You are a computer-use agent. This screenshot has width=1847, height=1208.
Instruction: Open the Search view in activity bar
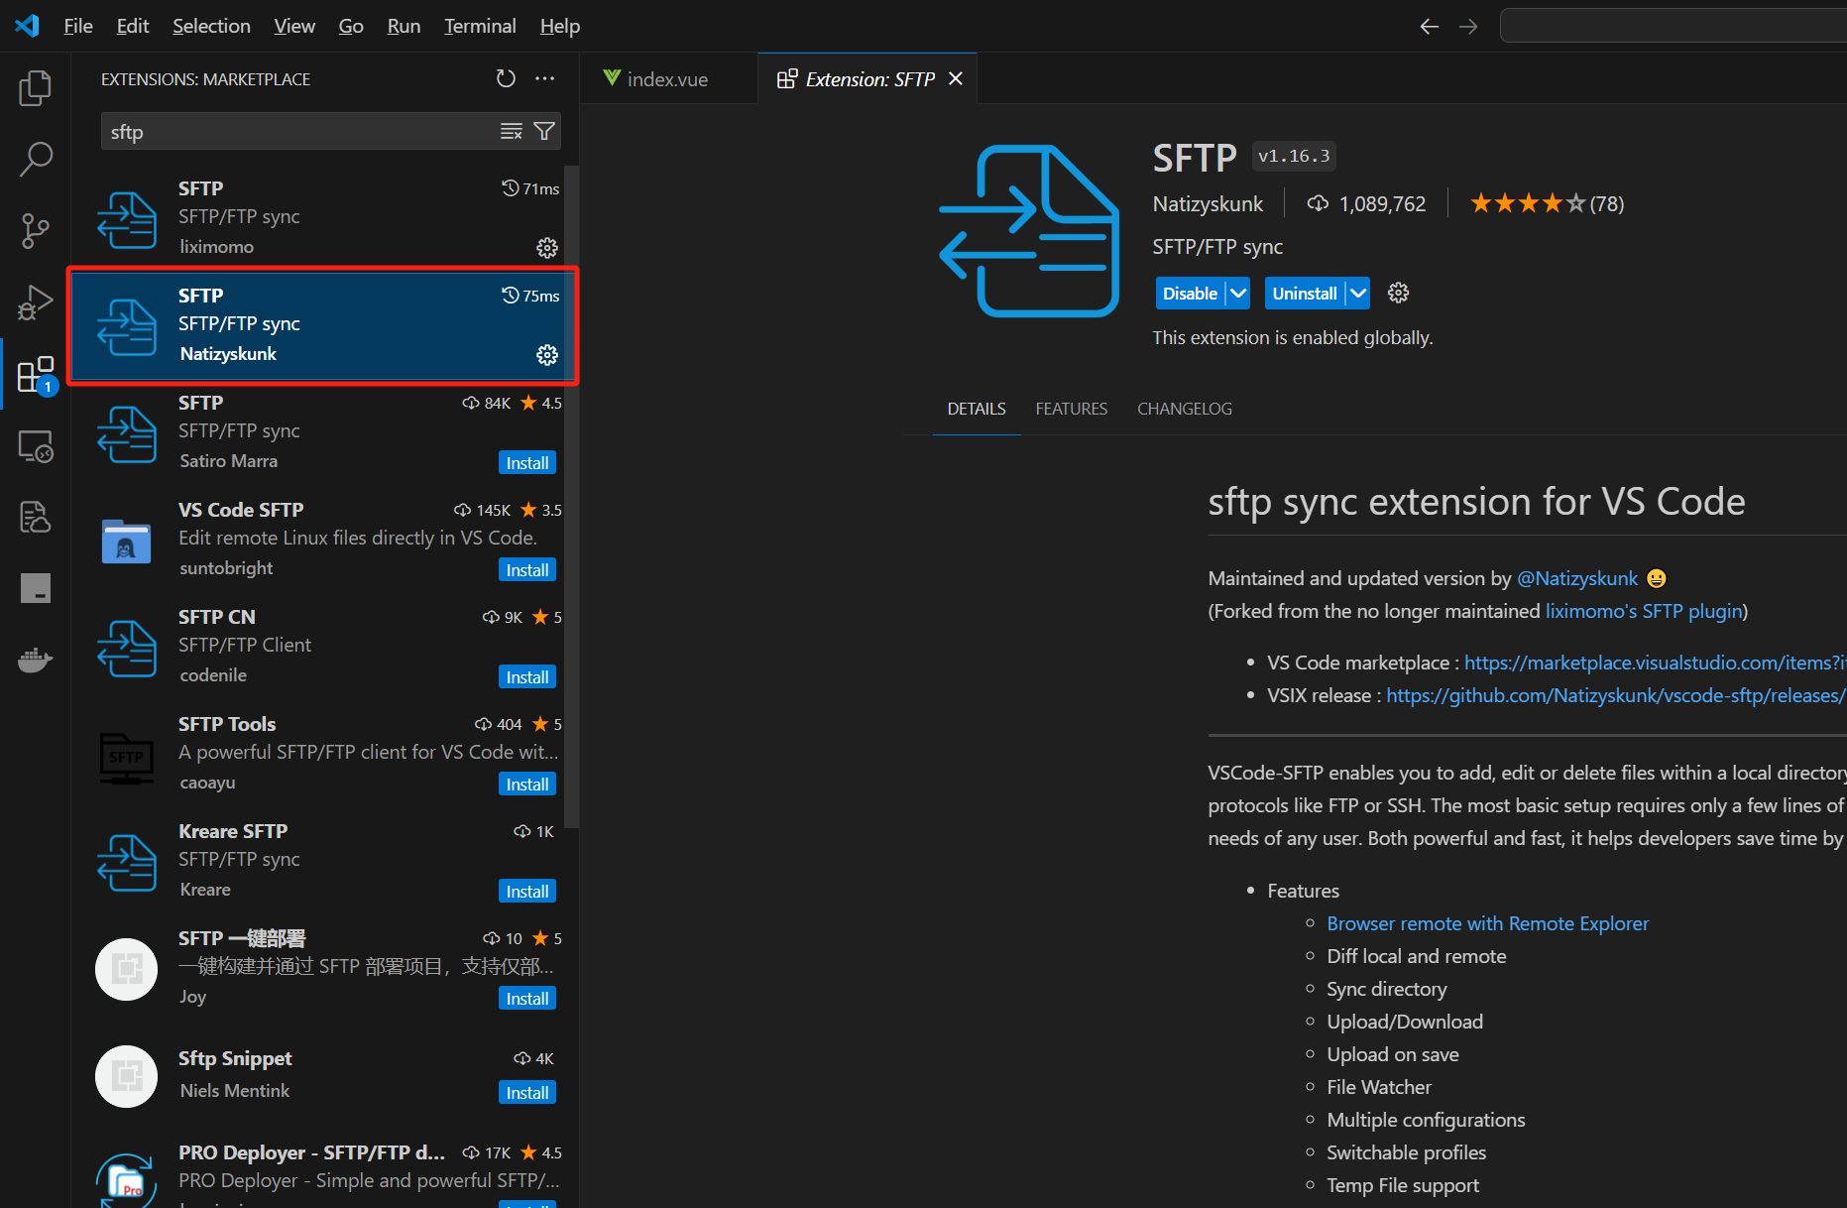coord(35,159)
